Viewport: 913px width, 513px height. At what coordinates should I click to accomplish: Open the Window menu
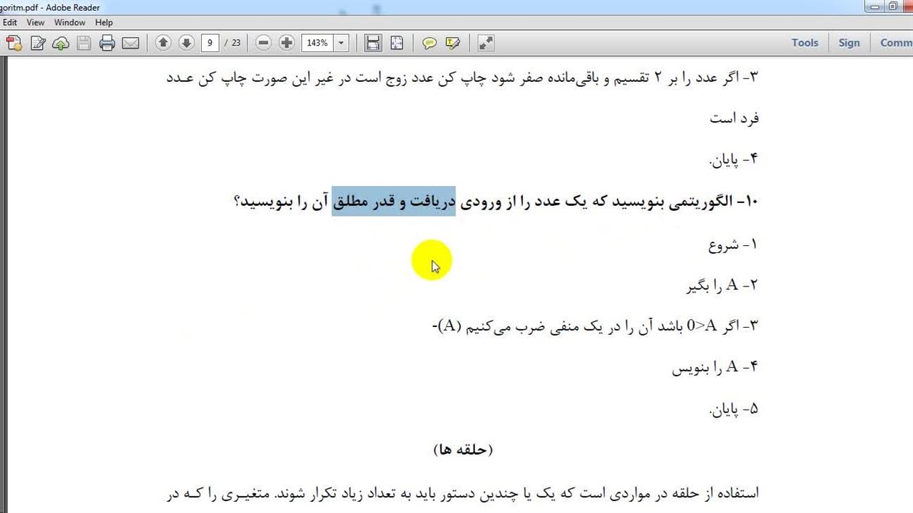pyautogui.click(x=70, y=23)
